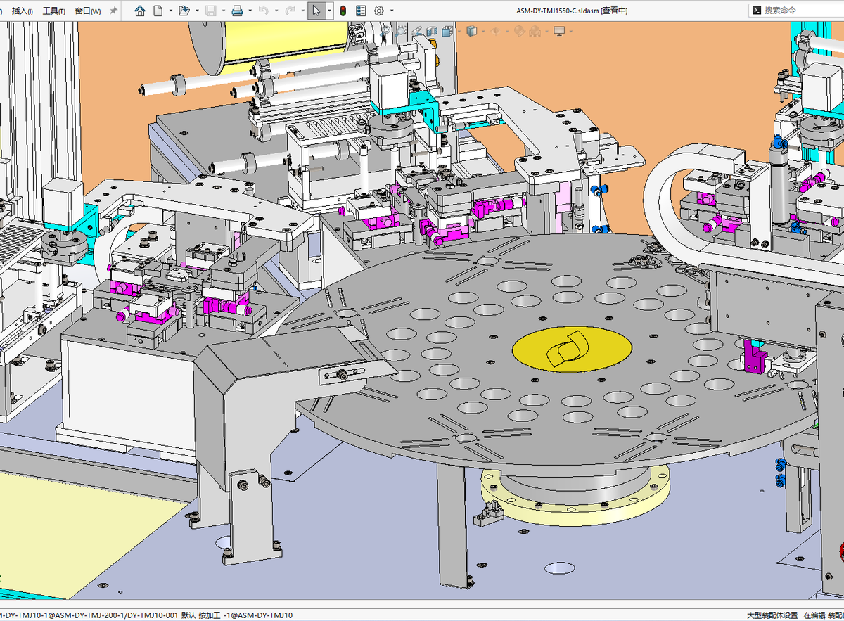The width and height of the screenshot is (844, 621).
Task: Click the Previous View icon
Action: 416,31
